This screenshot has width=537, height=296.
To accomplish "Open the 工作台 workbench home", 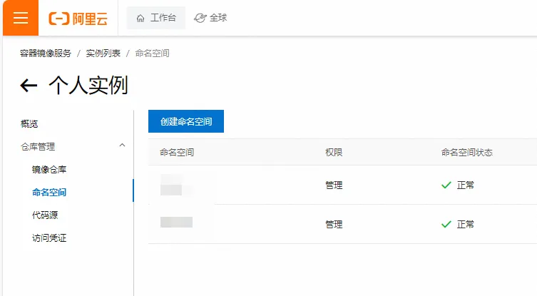I will coord(156,19).
